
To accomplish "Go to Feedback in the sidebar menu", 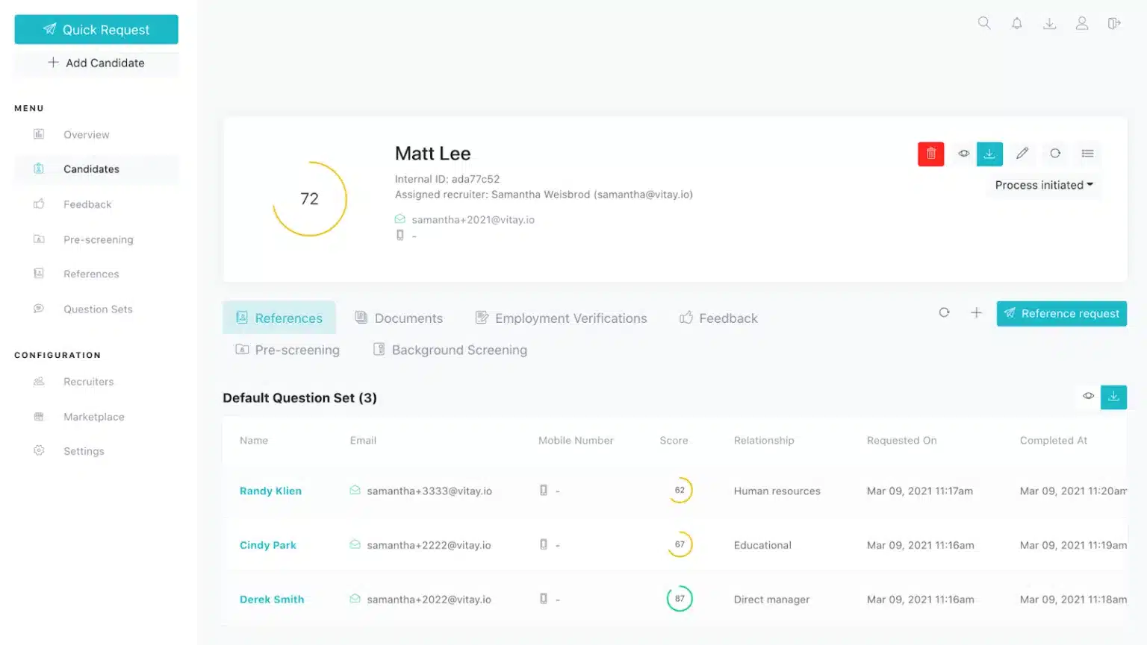I will pyautogui.click(x=87, y=204).
